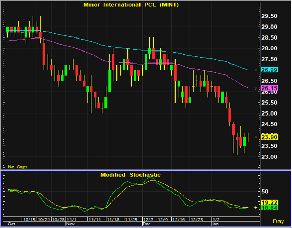Click the Day timeframe label

pos(278,221)
